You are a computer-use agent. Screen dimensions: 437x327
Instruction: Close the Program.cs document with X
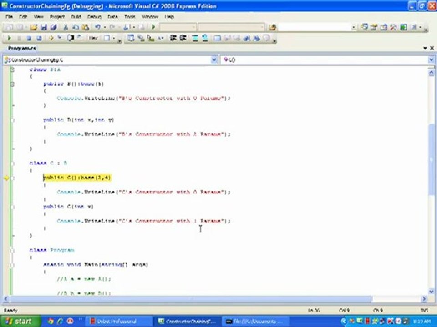[432, 48]
